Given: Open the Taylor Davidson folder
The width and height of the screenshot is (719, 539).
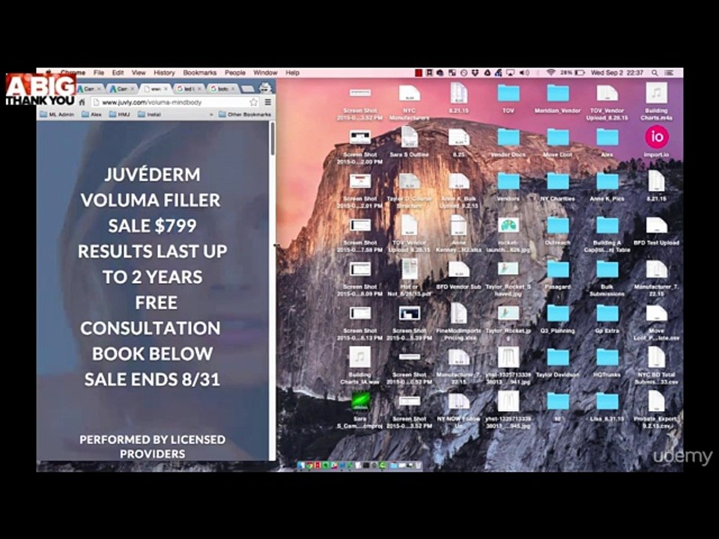Looking at the screenshot, I should (x=557, y=358).
